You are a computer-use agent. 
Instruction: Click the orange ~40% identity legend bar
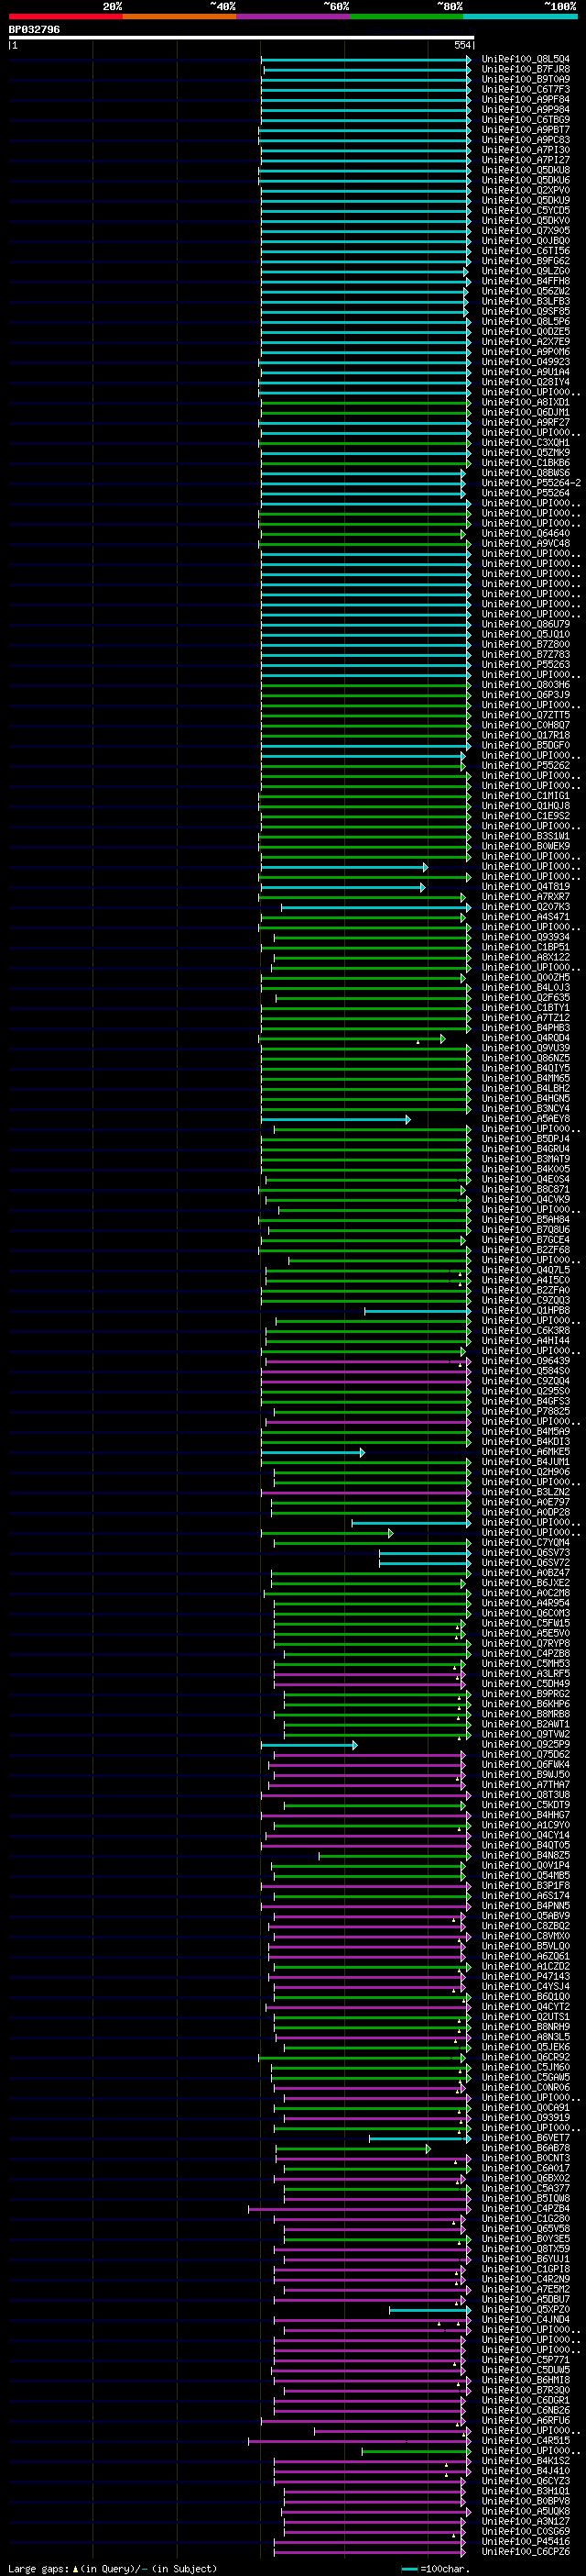click(x=179, y=16)
